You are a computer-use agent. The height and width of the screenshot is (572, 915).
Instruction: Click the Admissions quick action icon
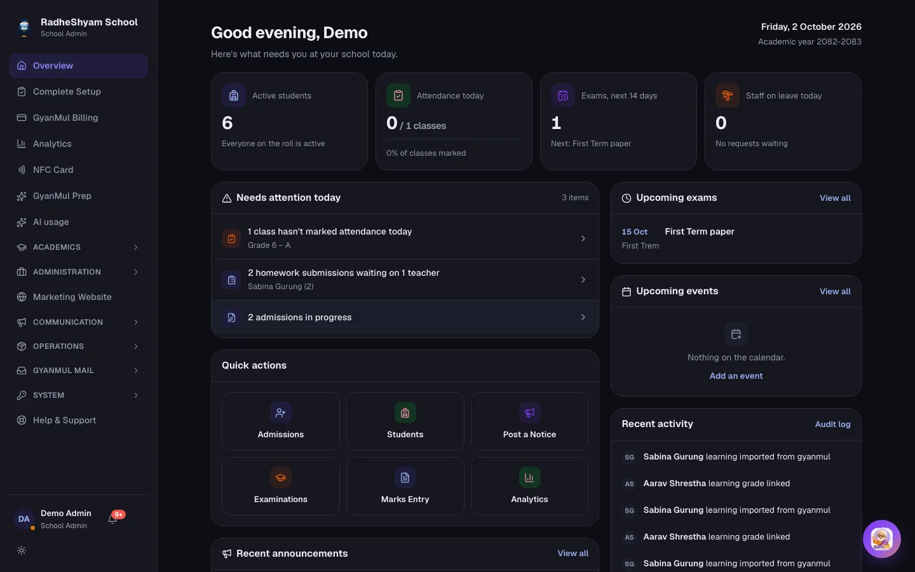[x=281, y=413]
